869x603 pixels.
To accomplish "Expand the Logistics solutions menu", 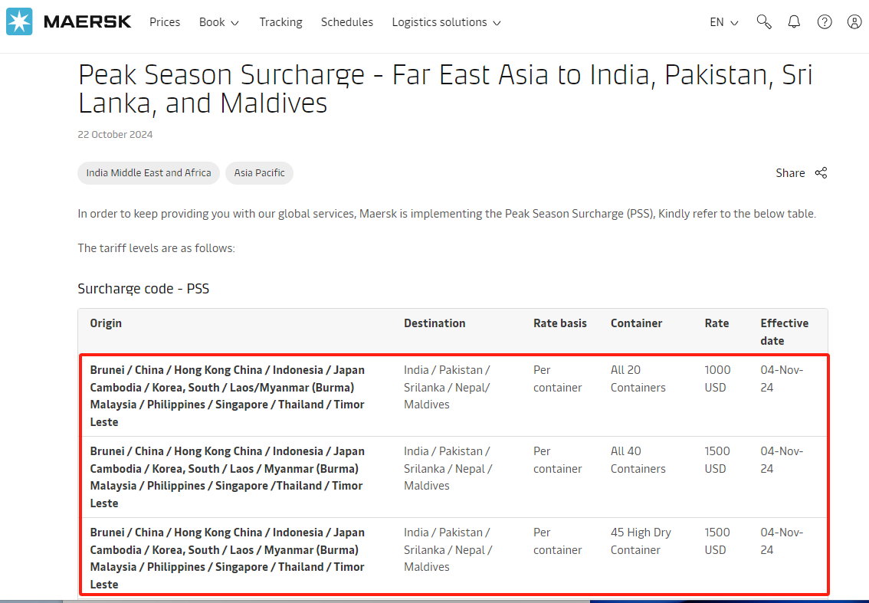I will tap(446, 22).
